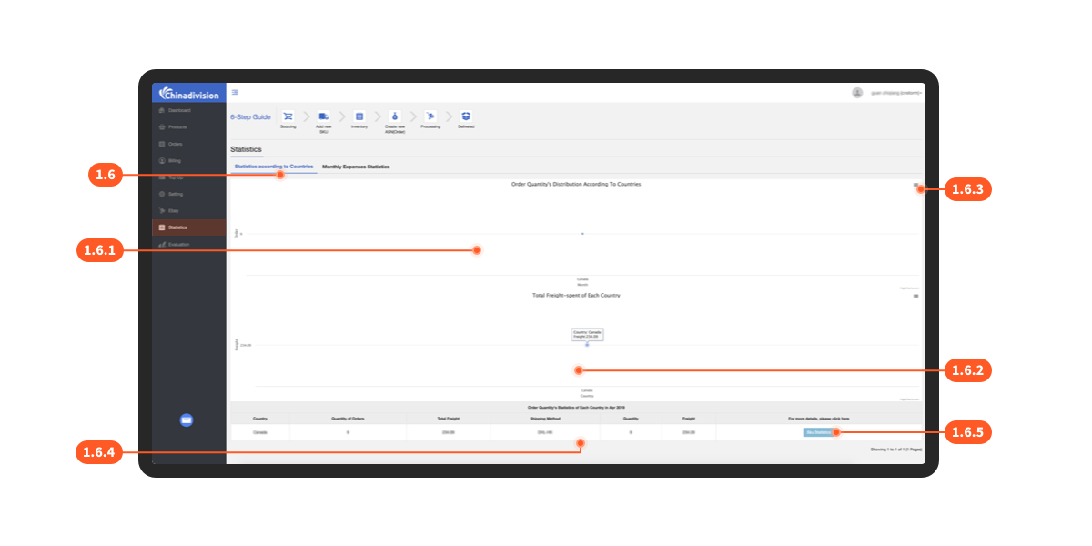The image size is (1092, 546).
Task: Click the Country column header
Action: (259, 419)
